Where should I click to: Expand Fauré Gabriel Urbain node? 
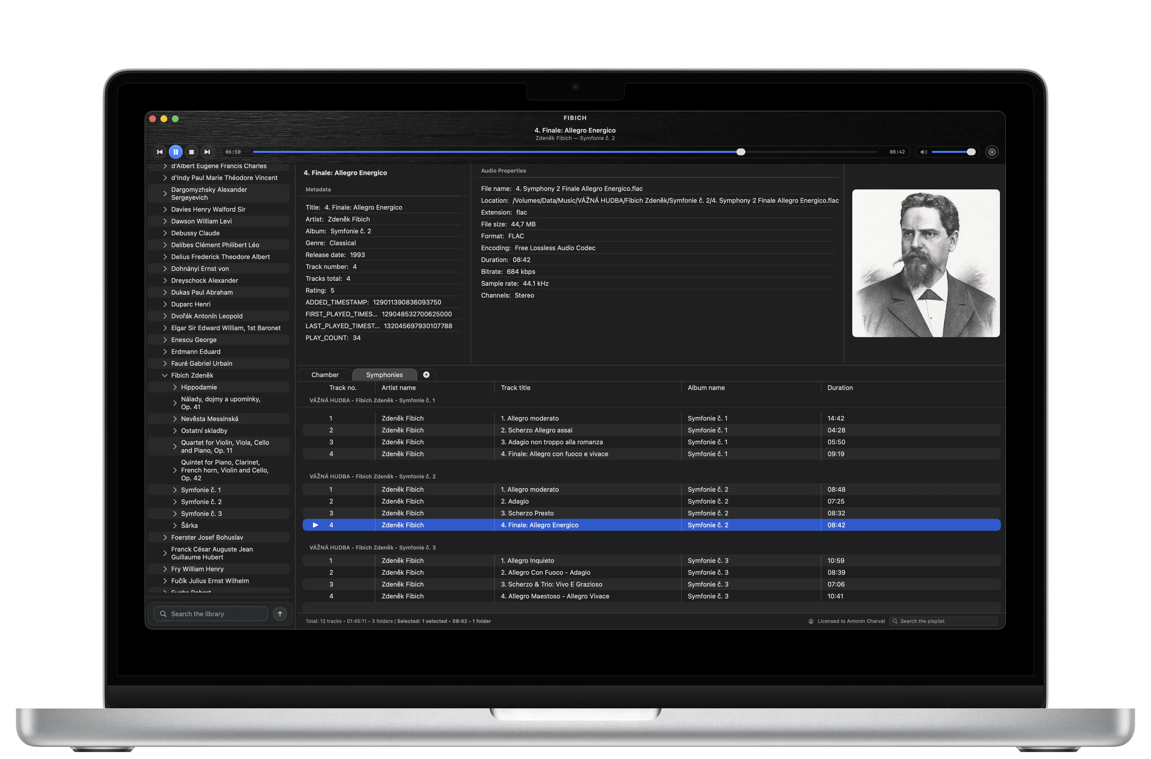tap(165, 364)
